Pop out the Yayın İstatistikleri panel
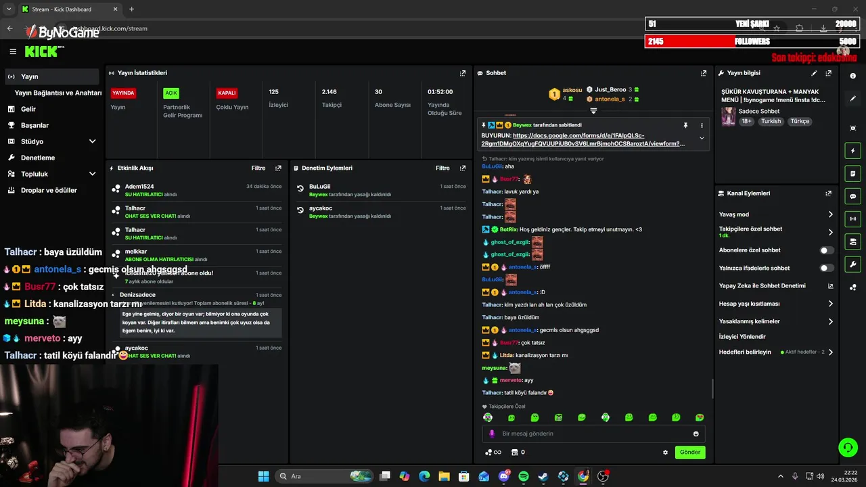 pos(463,73)
